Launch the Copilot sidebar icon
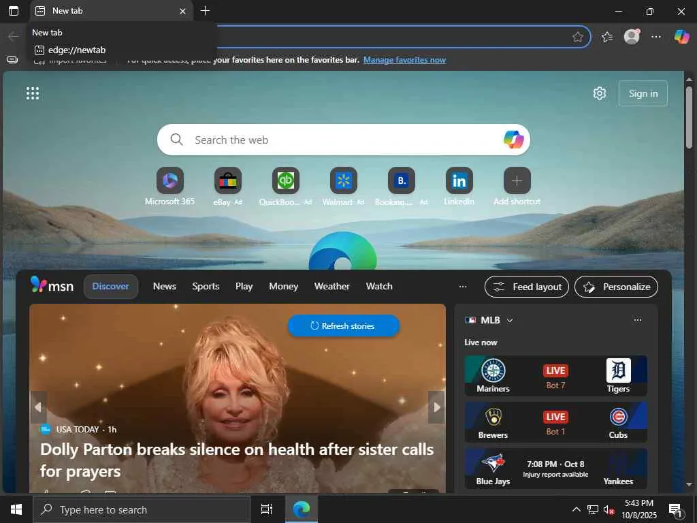The width and height of the screenshot is (697, 523). click(x=681, y=37)
